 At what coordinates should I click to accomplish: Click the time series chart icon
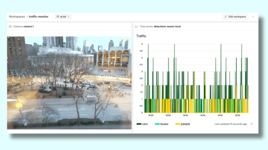(136, 26)
